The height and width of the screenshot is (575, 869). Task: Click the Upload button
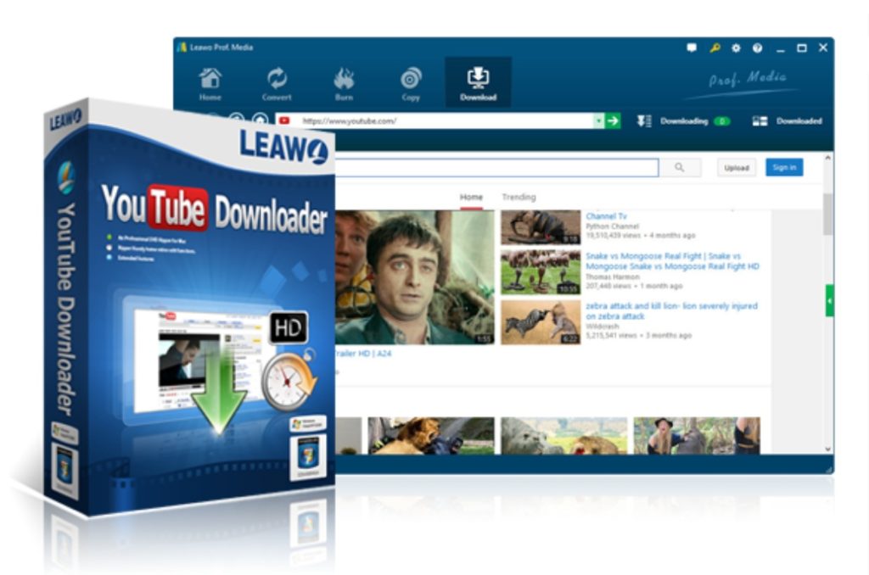[x=737, y=168]
